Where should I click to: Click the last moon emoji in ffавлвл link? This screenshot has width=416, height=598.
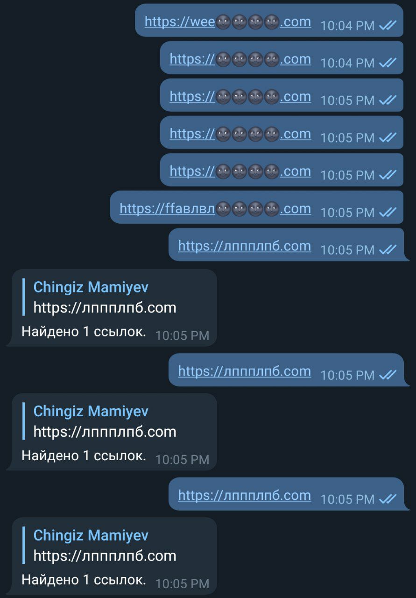click(272, 209)
